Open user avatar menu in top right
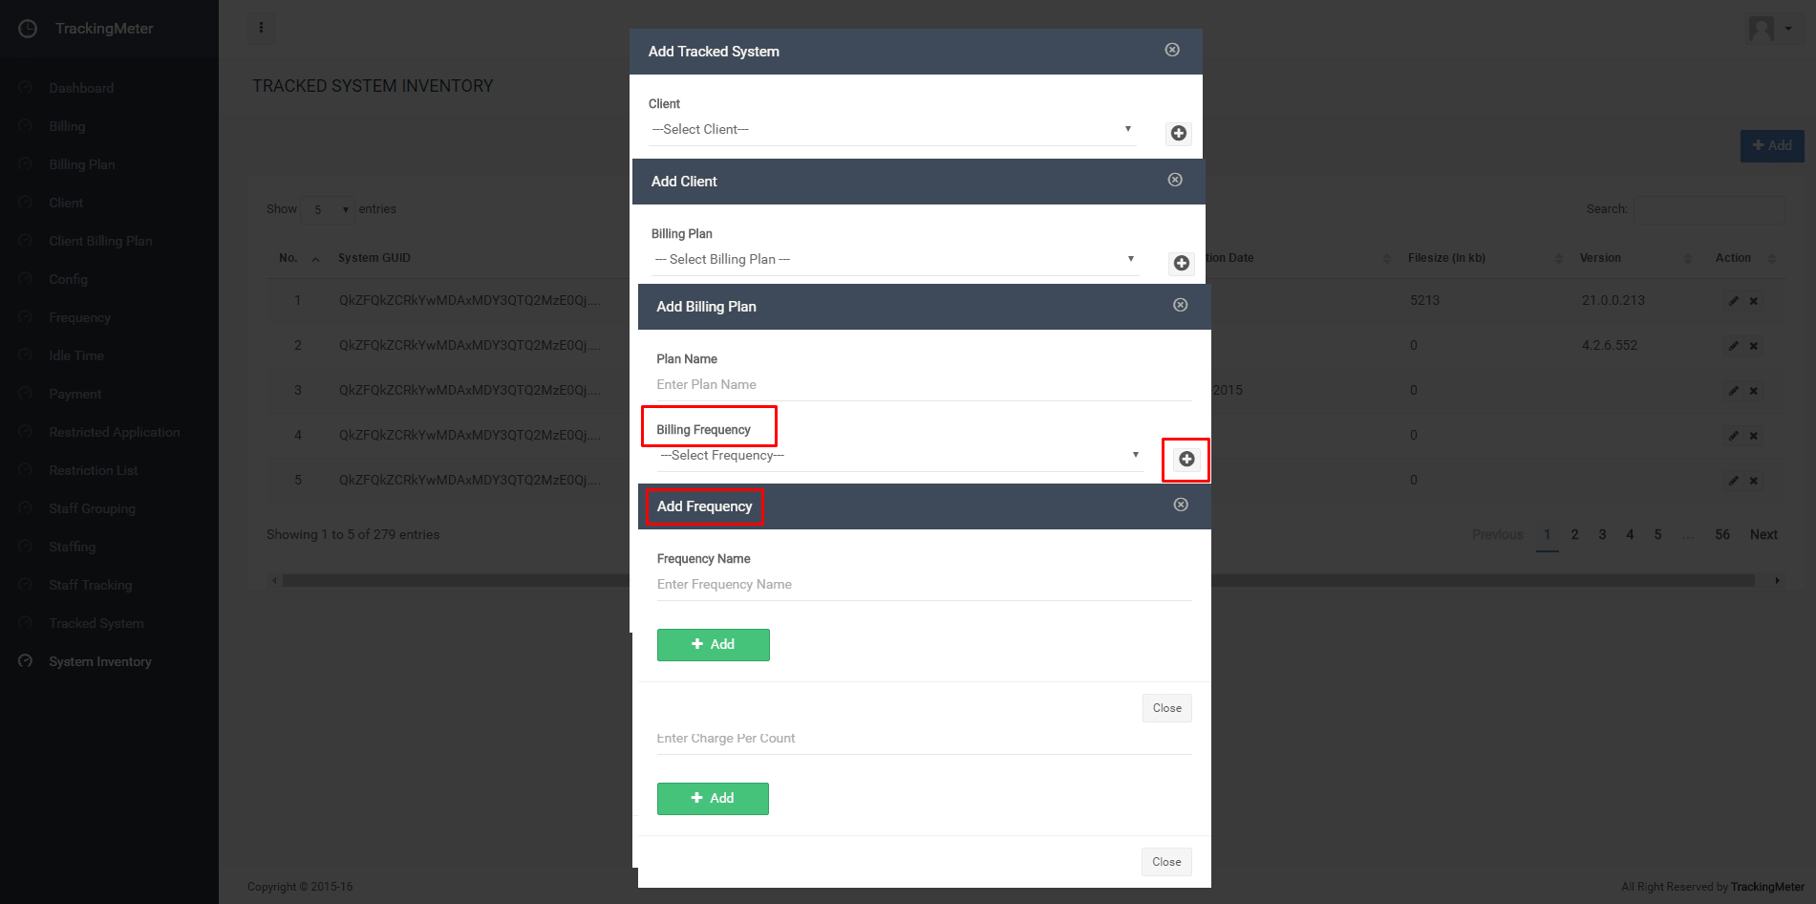This screenshot has height=904, width=1816. (1769, 29)
